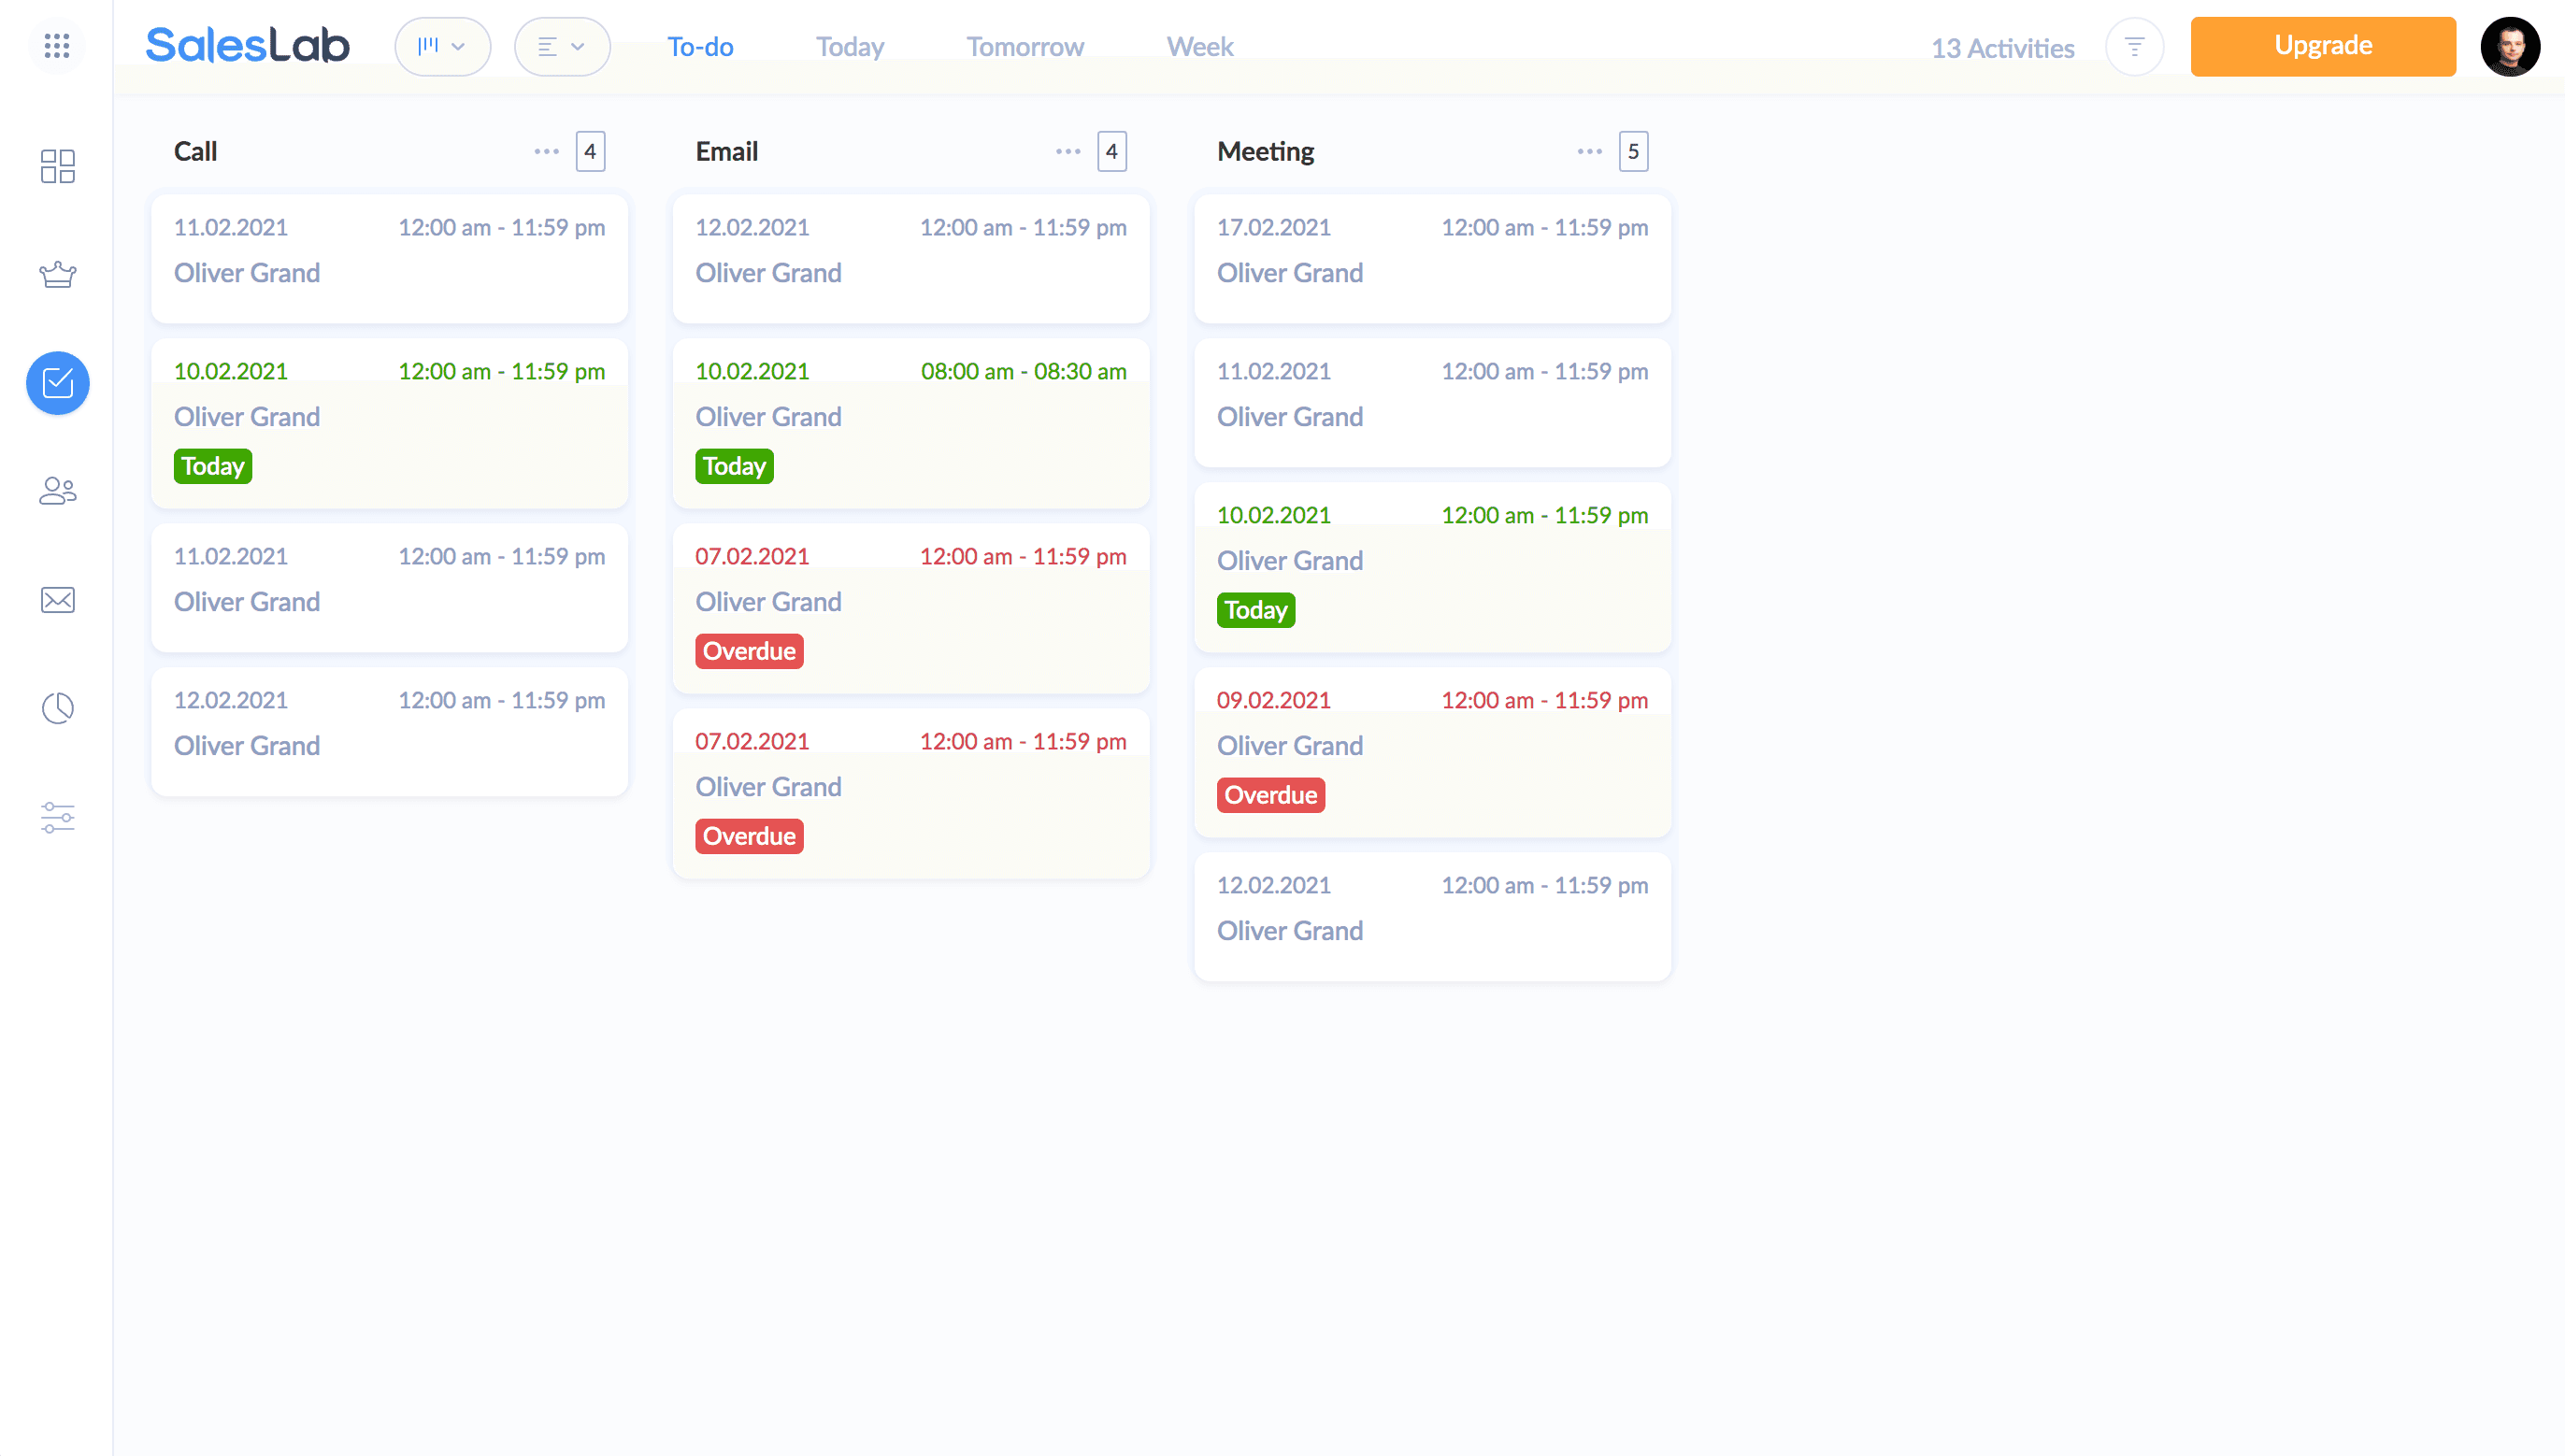The image size is (2565, 1456).
Task: Click Oliver Grand on the 12.02.2021 Email card
Action: tap(768, 273)
